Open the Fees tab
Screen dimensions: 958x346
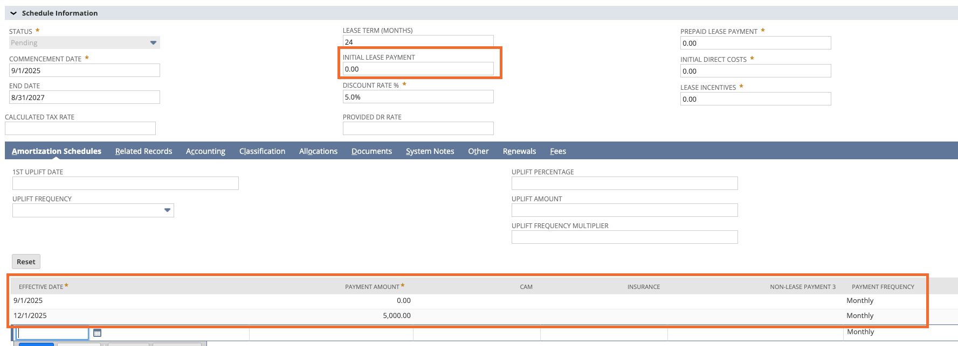pos(557,151)
